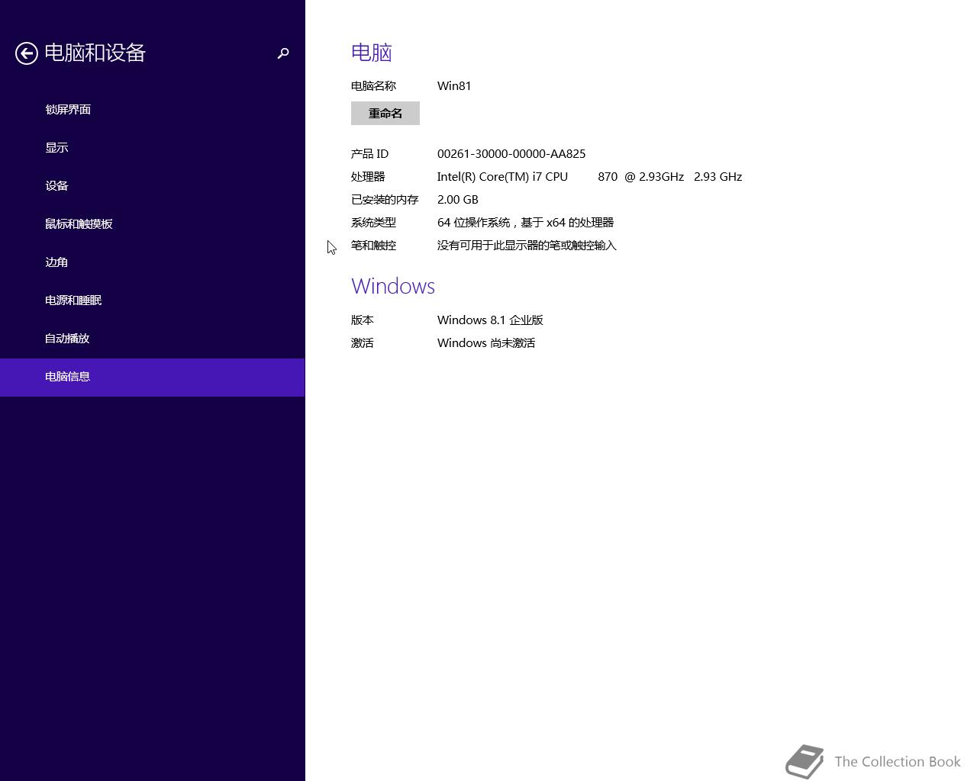This screenshot has height=781, width=977.
Task: Open 鼠标和触摸板 settings
Action: (x=153, y=224)
